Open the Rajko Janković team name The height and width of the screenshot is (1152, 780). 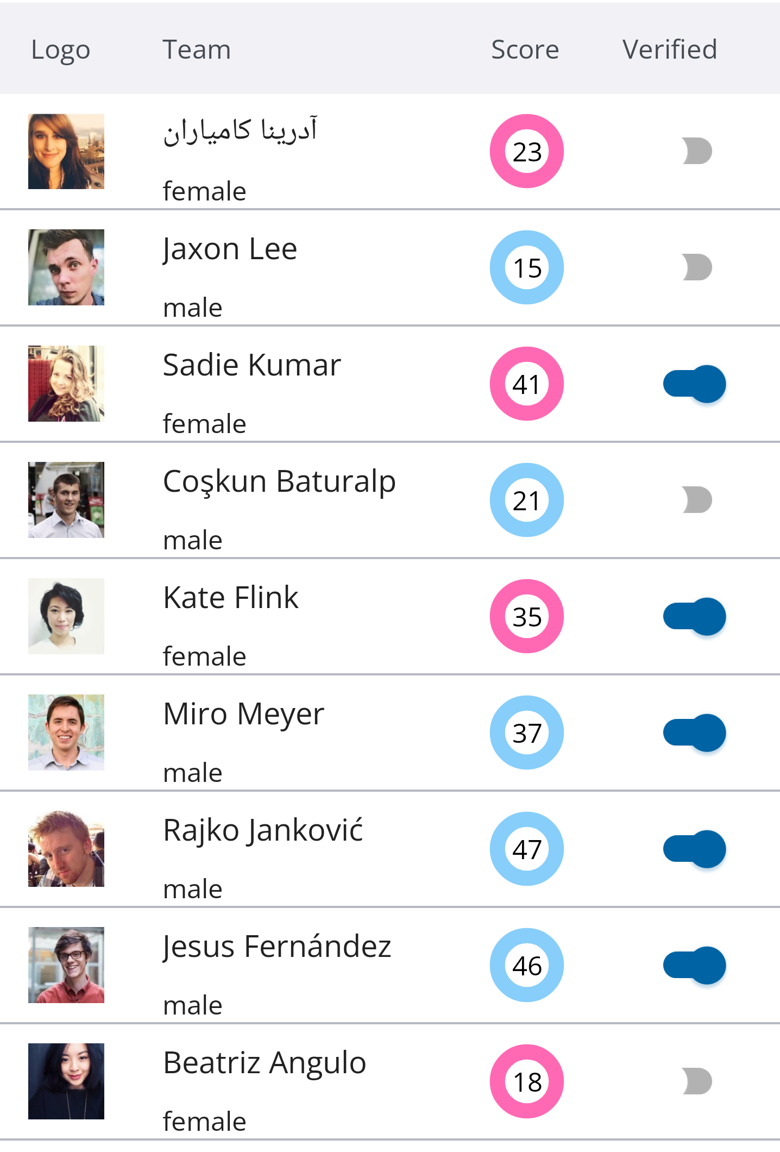pos(263,830)
